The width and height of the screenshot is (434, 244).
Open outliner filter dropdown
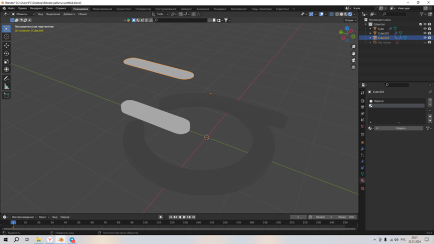pyautogui.click(x=423, y=14)
